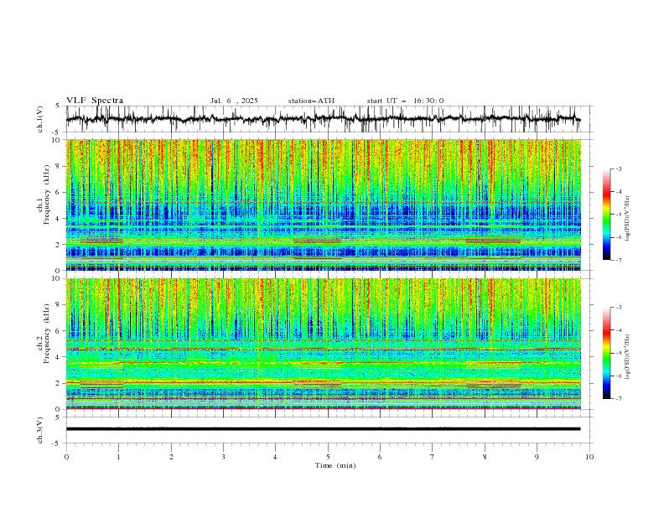Select the date text "Jul. 6 , 2025"
Screen dimensions: 664x513
(x=234, y=101)
